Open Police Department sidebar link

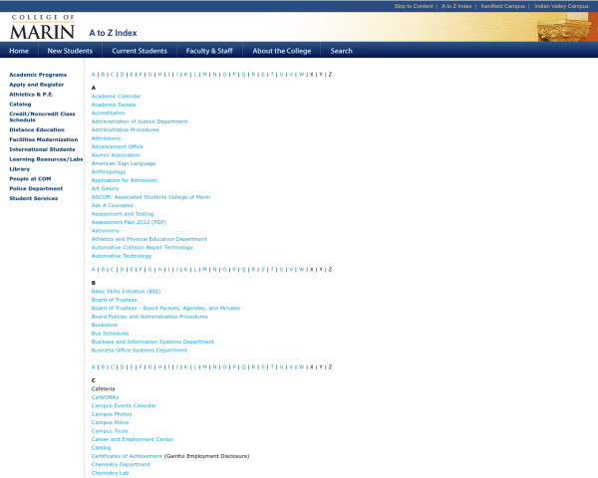tap(36, 188)
